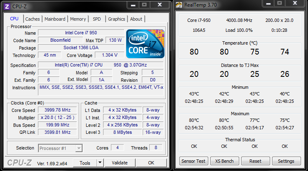Click the Multiplier value 'x 20.0 ( 12 - 25 )'

pyautogui.click(x=57, y=117)
